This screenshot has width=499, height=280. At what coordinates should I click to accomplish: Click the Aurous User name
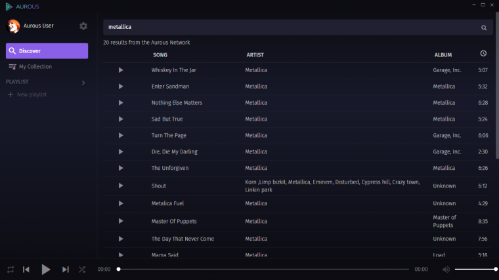point(39,26)
